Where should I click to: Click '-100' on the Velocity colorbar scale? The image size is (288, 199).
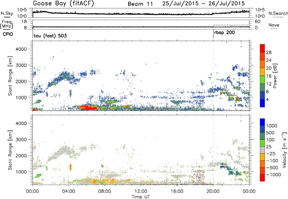272,161
